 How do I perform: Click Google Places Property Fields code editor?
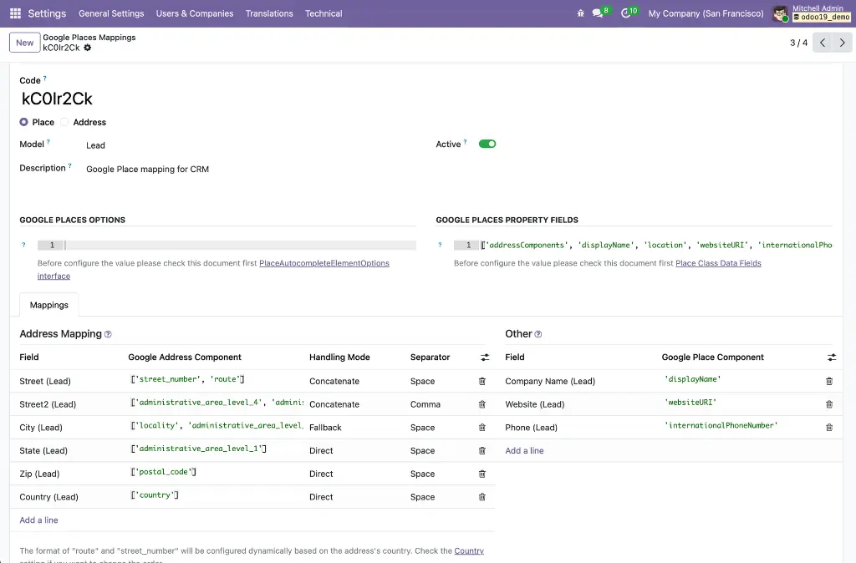pyautogui.click(x=643, y=246)
